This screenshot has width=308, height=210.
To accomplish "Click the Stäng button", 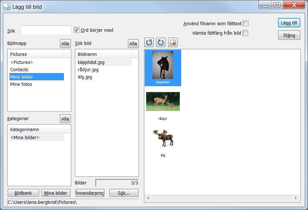I will point(289,35).
